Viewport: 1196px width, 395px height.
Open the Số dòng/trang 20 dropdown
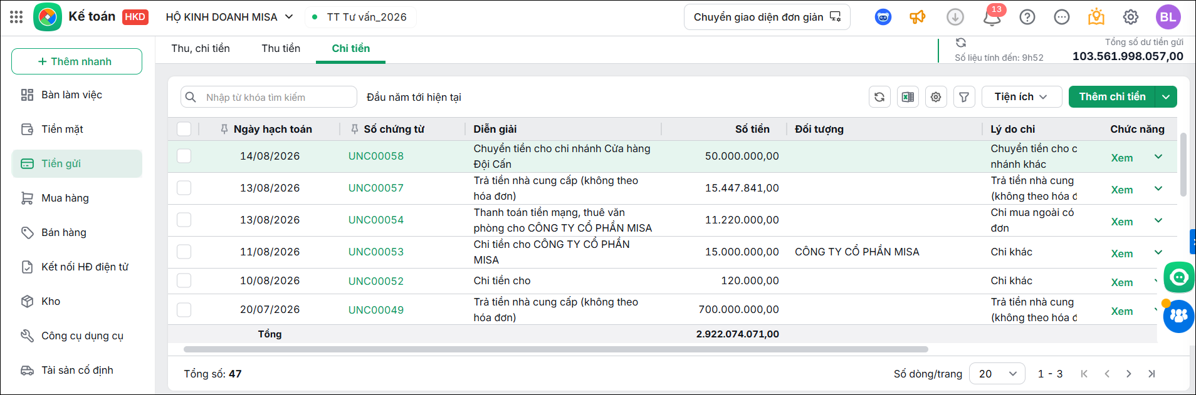(x=997, y=374)
